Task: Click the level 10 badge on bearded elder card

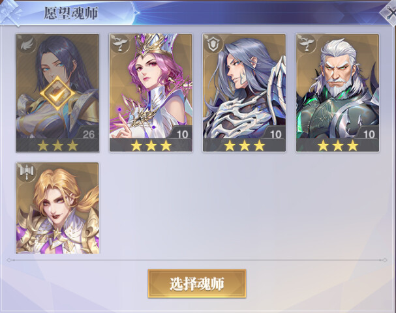Action: click(x=369, y=134)
